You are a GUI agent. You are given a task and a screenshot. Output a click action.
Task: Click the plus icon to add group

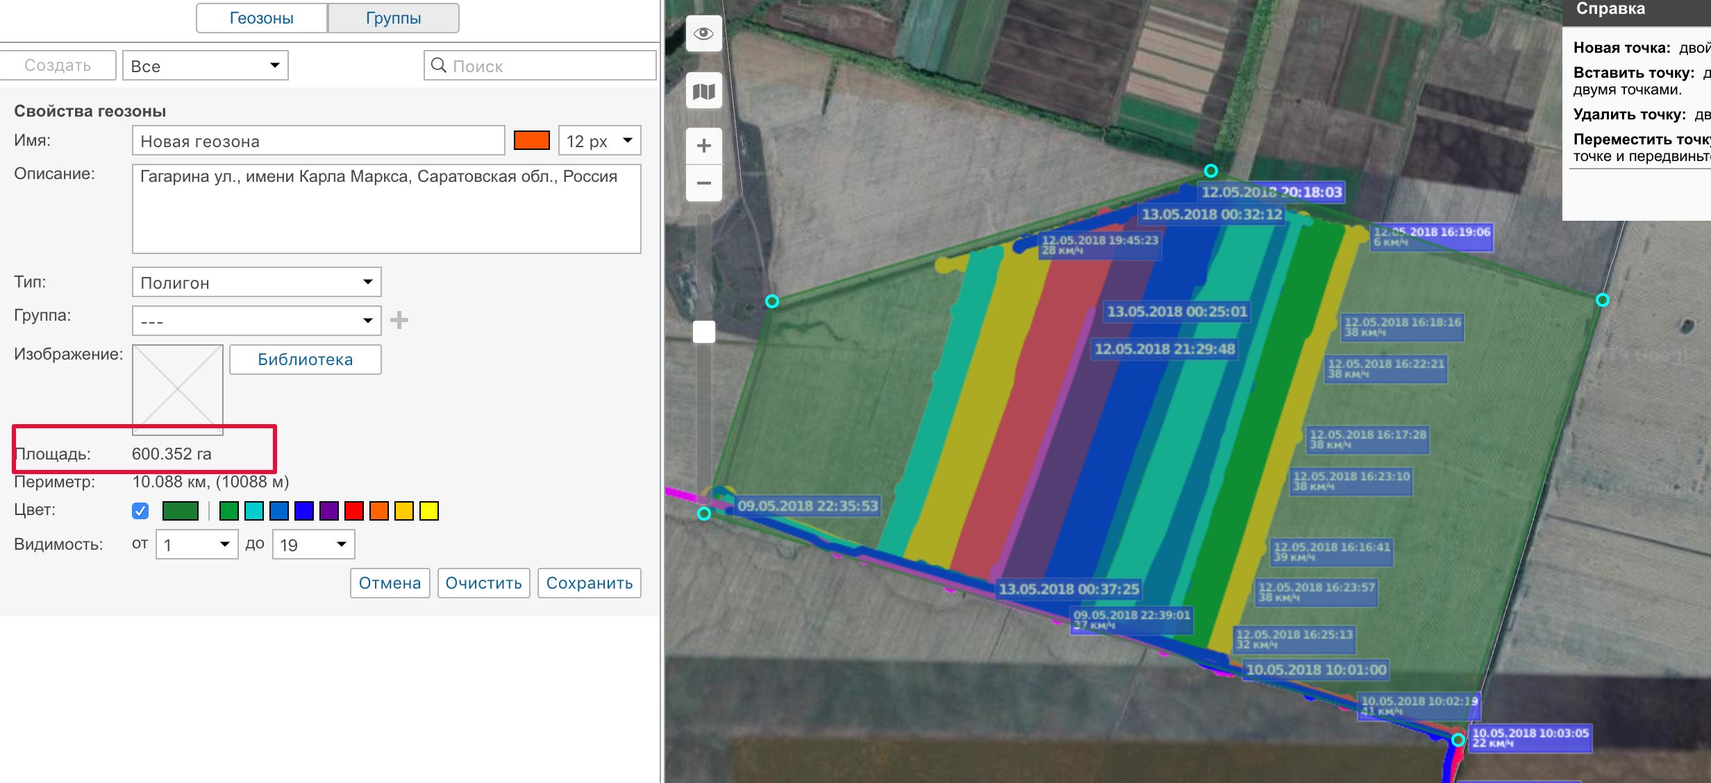399,320
